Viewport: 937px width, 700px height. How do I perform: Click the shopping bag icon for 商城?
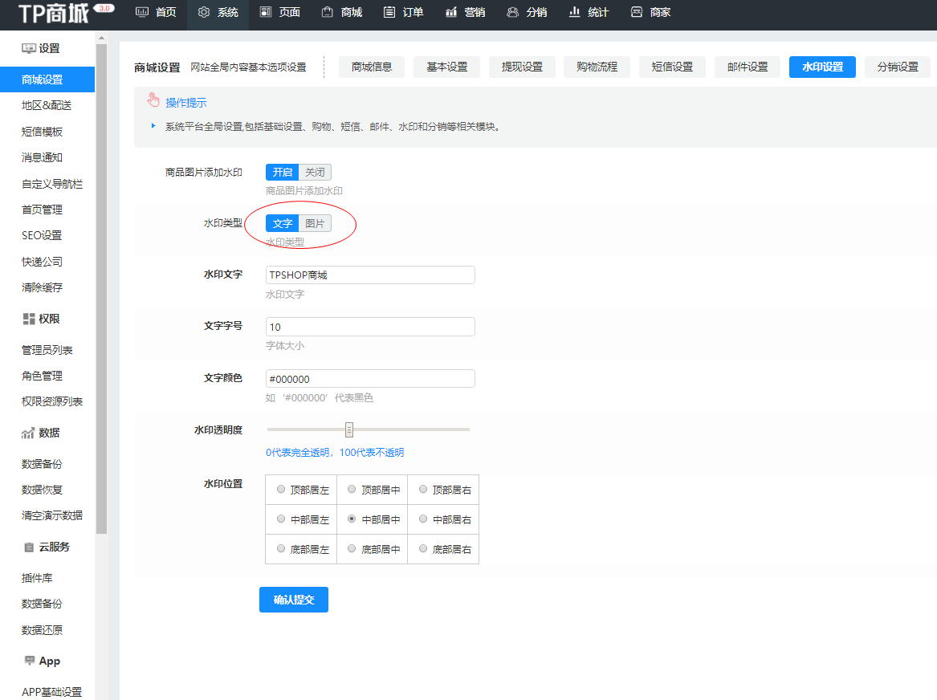point(327,12)
